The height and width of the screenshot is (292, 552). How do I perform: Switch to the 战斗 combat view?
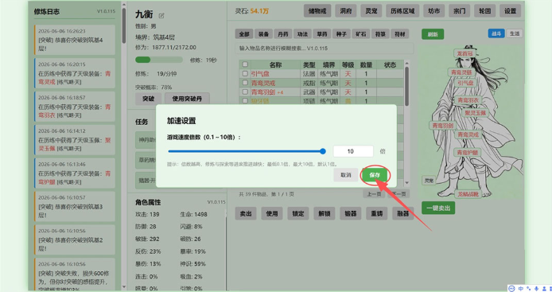click(496, 33)
